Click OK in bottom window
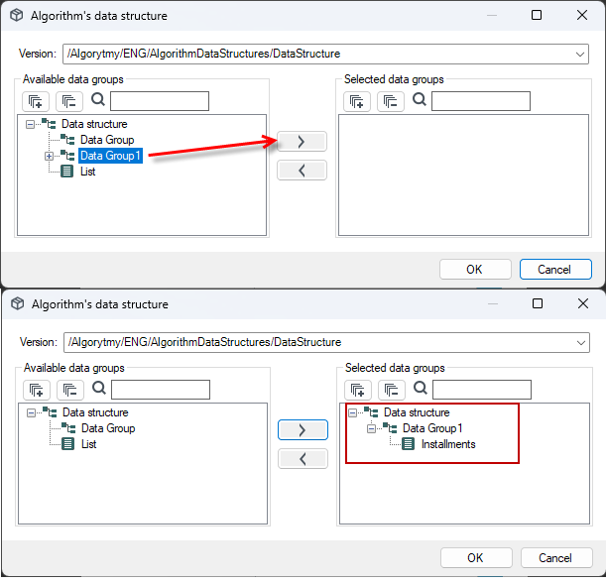Screen dimensions: 606x583 click(476, 558)
